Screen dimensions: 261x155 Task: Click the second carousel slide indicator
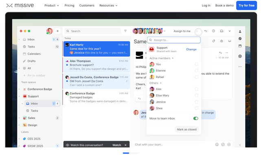click(x=134, y=153)
